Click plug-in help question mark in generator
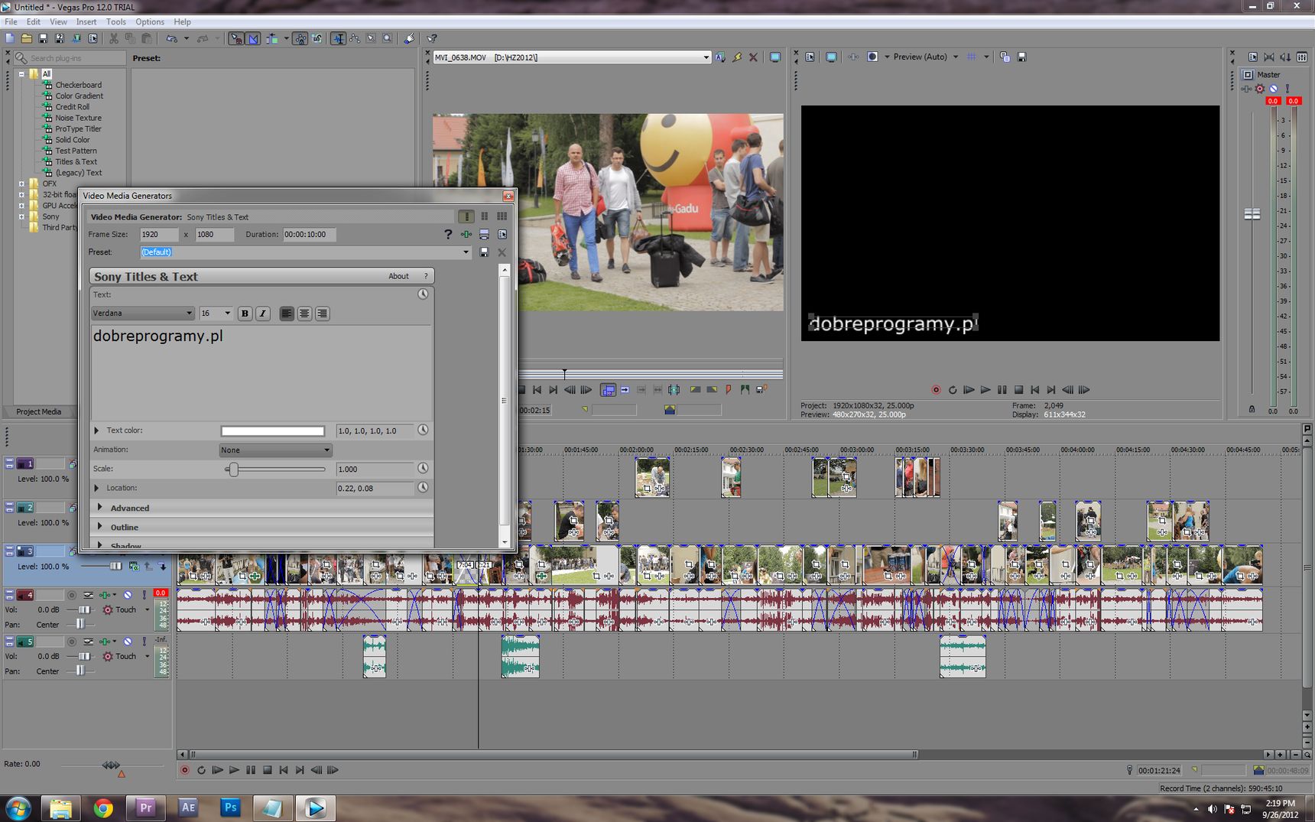 [448, 235]
